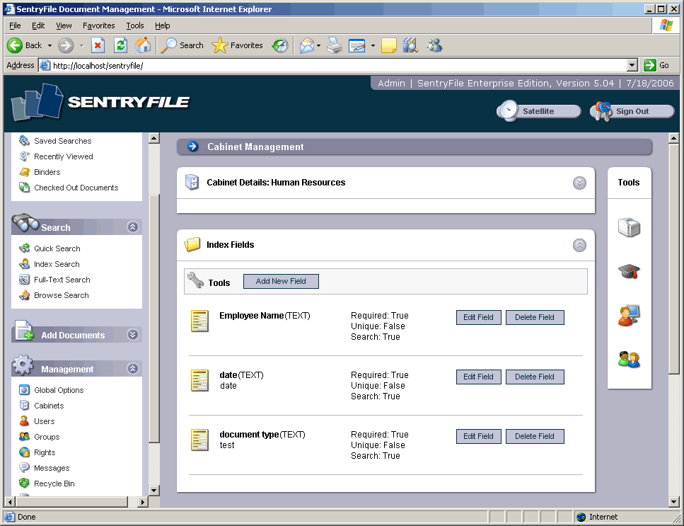Edit the date field
684x526 pixels.
point(478,377)
